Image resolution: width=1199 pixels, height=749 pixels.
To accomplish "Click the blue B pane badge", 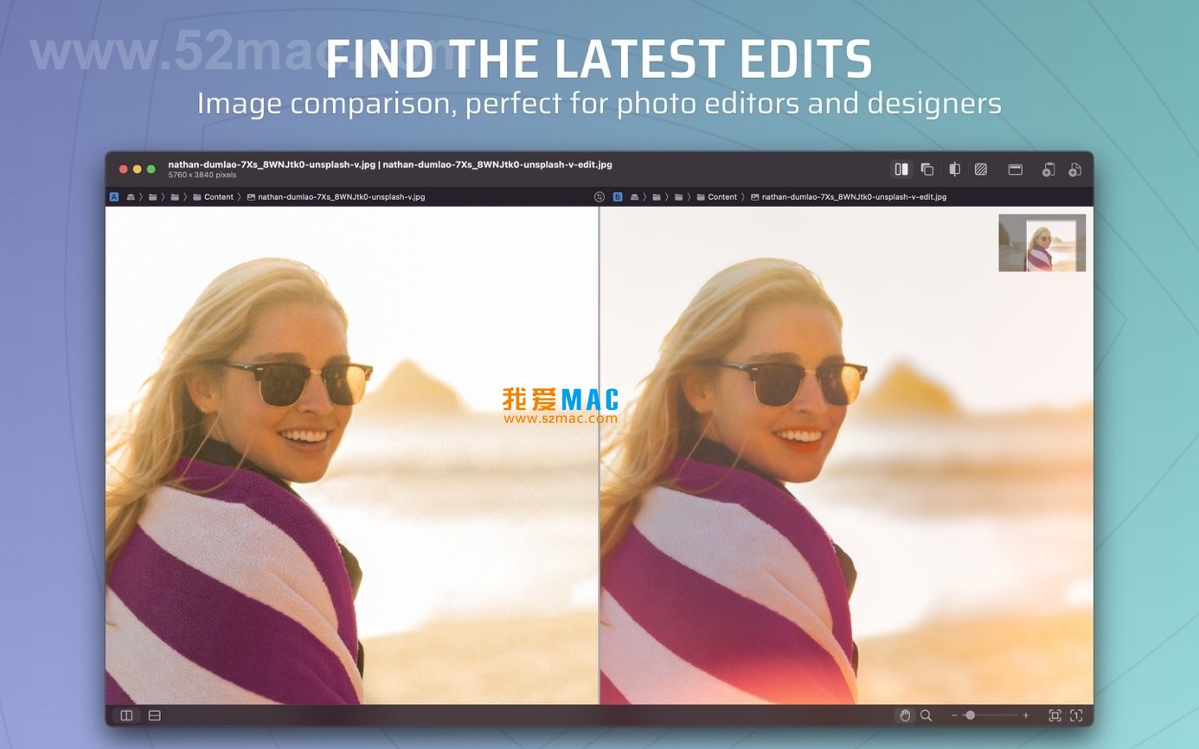I will (x=618, y=197).
